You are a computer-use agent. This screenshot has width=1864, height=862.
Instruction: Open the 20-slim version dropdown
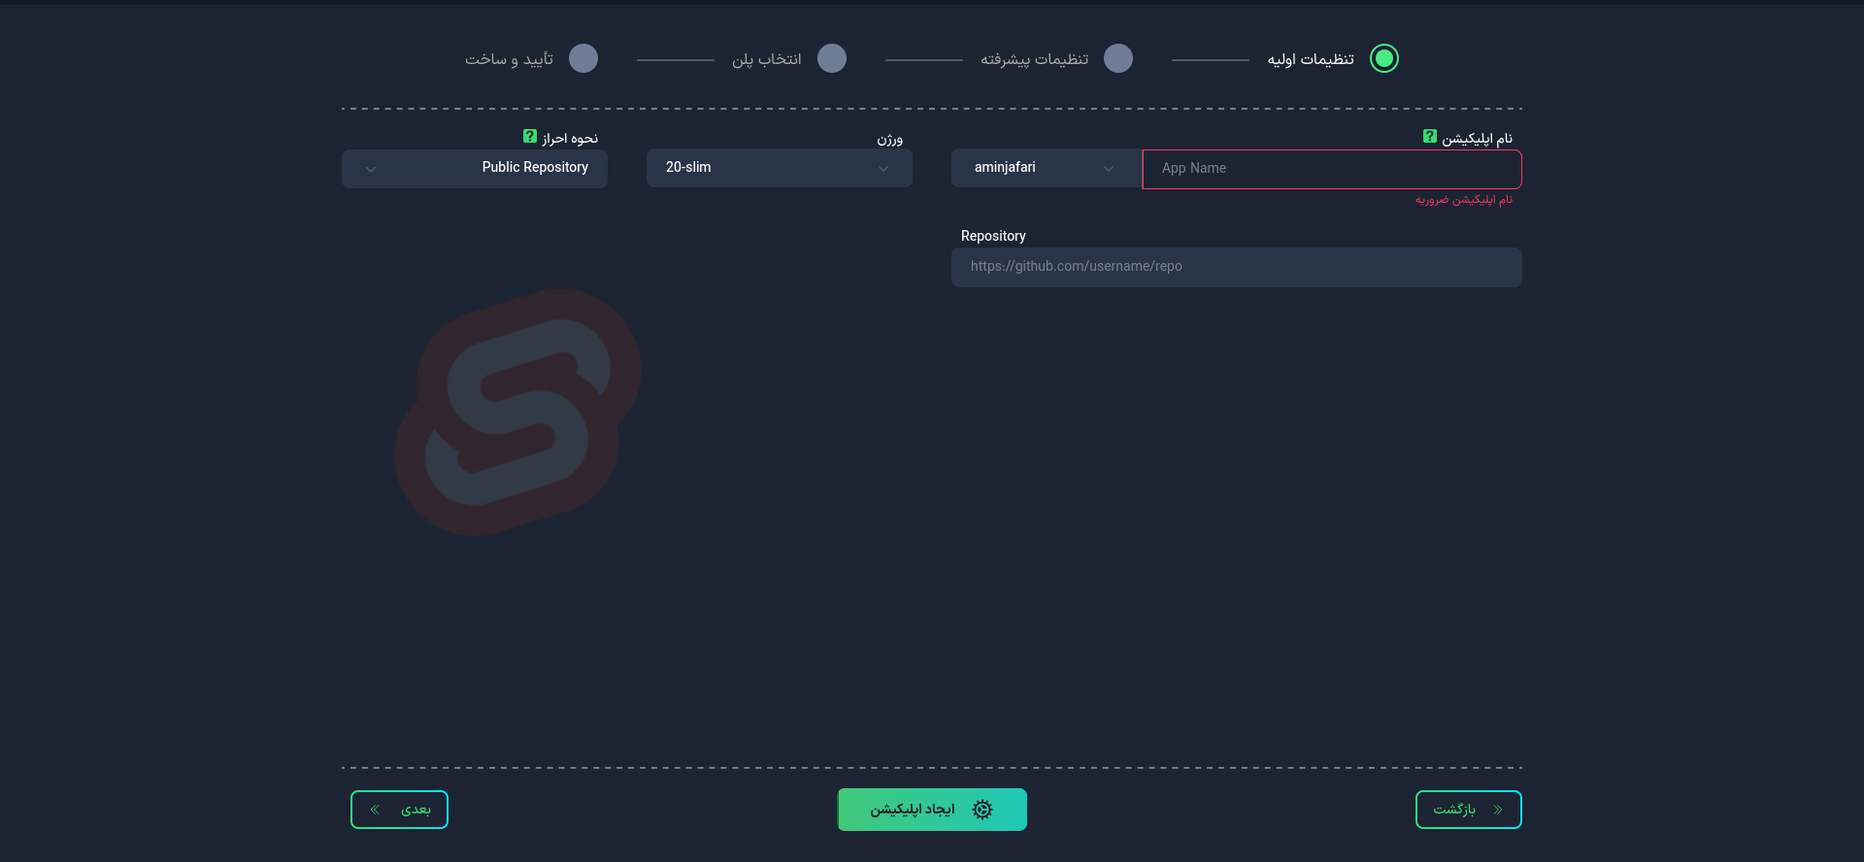780,168
